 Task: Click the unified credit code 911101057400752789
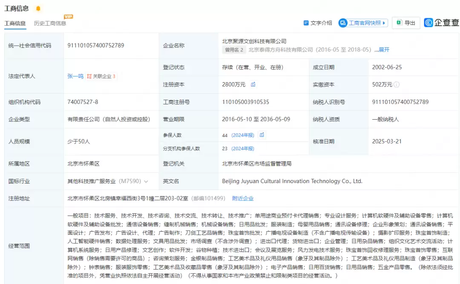(x=96, y=45)
